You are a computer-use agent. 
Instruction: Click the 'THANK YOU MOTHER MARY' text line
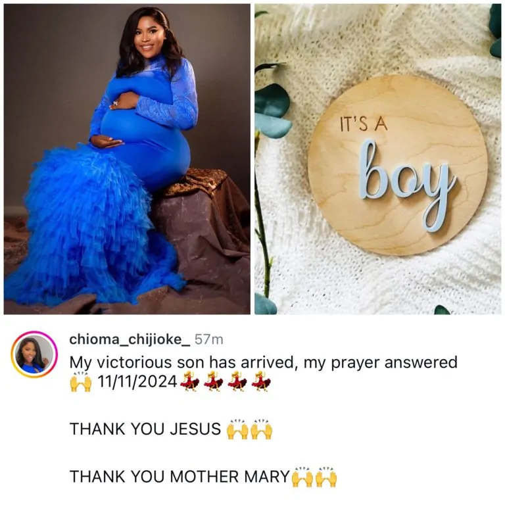[180, 477]
